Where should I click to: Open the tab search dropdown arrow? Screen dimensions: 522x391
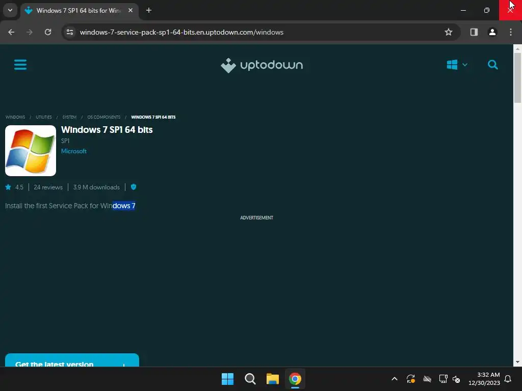[10, 10]
